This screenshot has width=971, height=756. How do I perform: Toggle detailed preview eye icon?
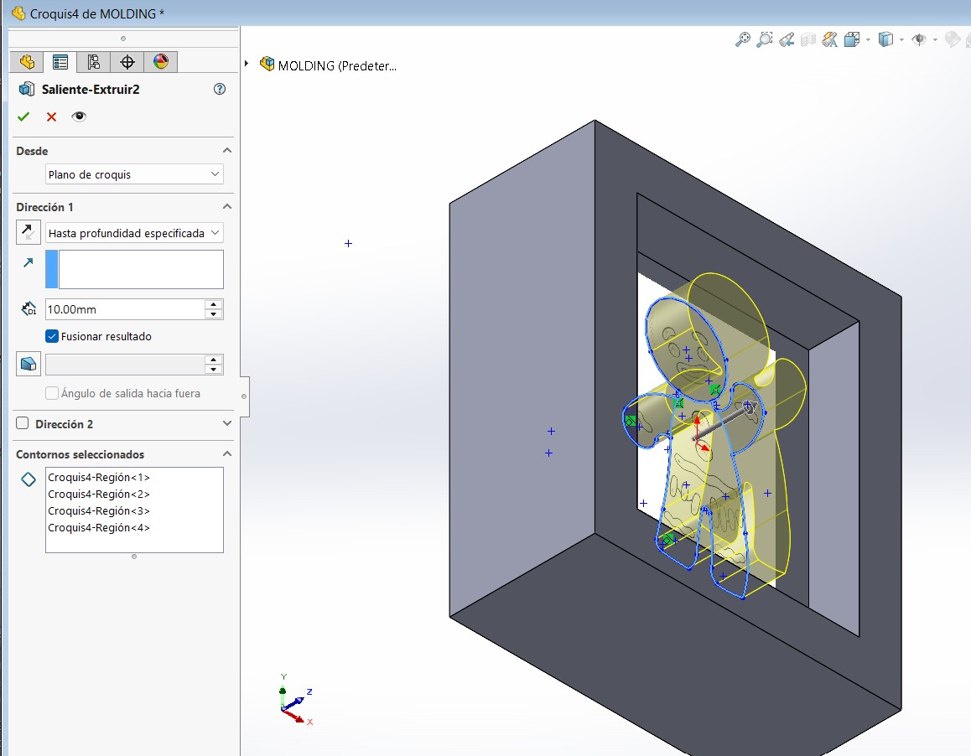click(x=79, y=117)
